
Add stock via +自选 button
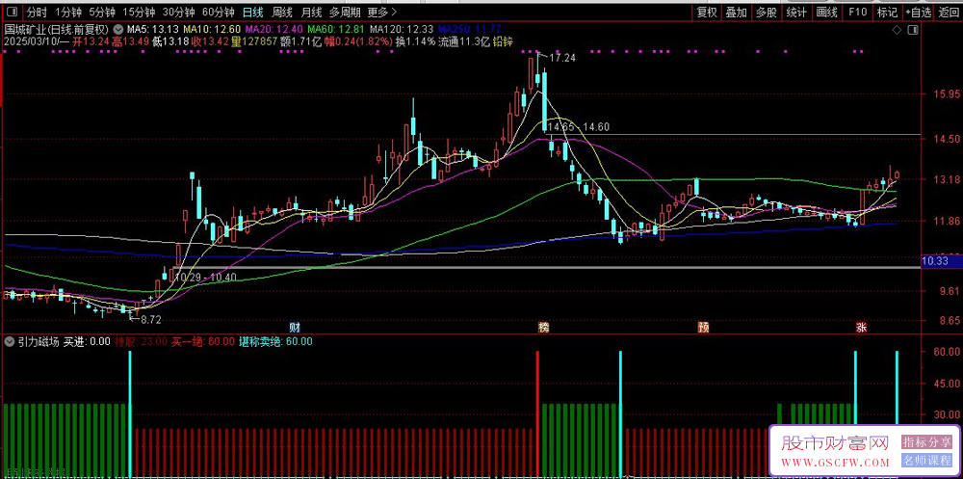(918, 12)
